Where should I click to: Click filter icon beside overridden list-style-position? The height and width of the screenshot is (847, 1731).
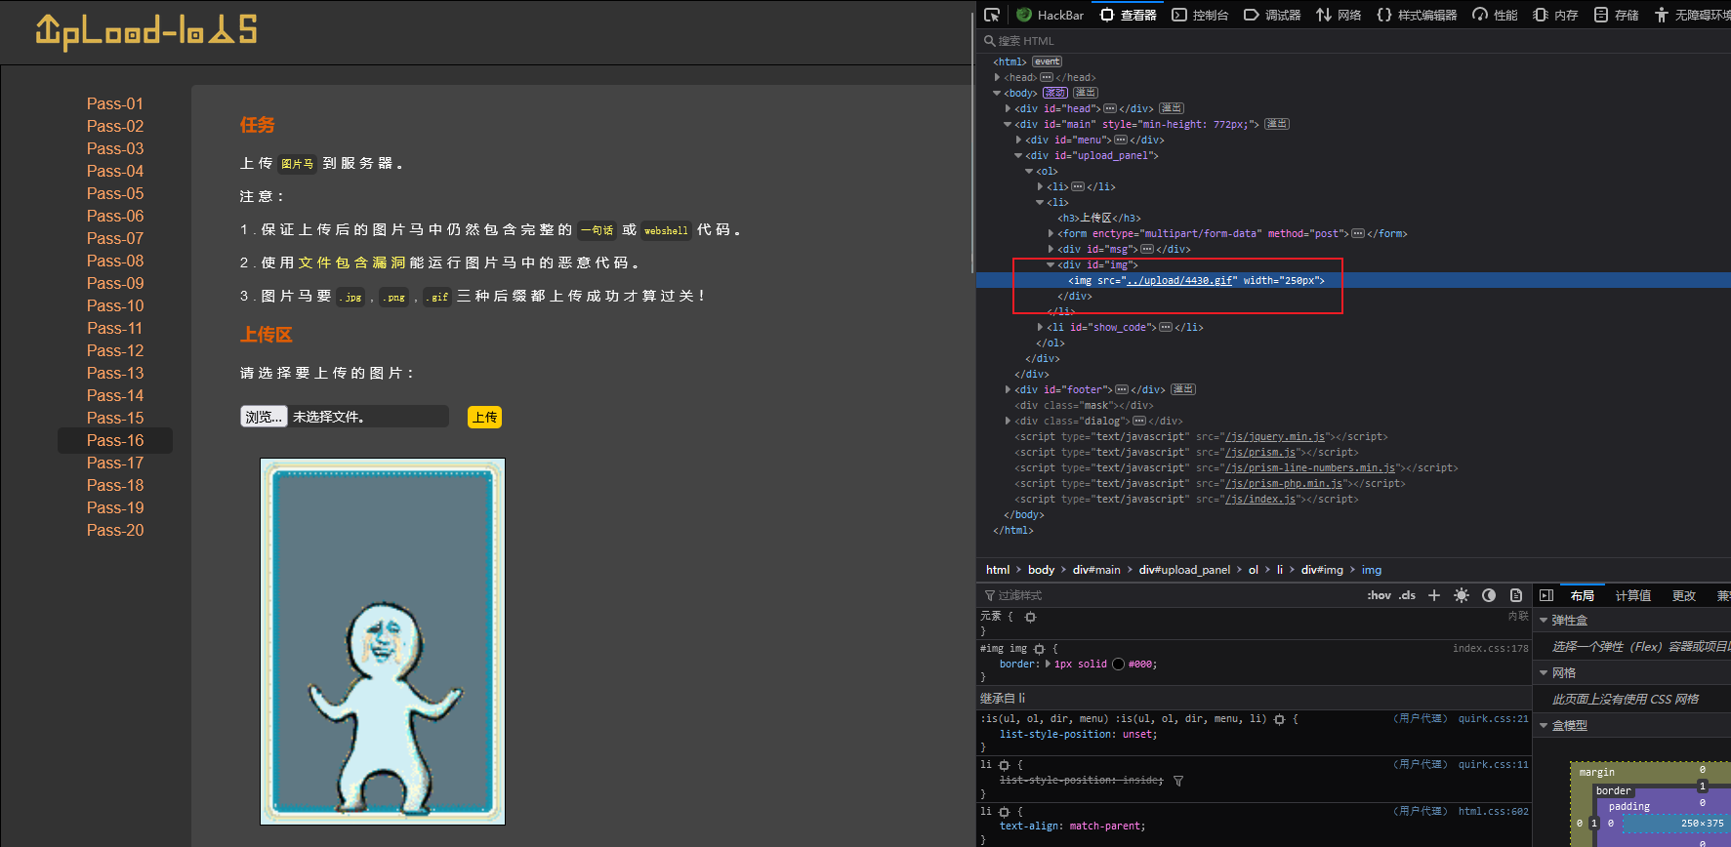point(1178,781)
